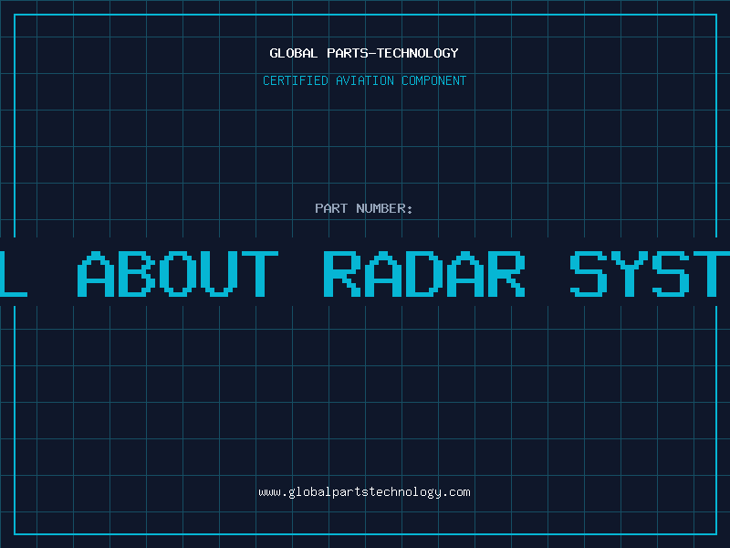
Task: Click the PART NUMBER: label
Action: (364, 208)
